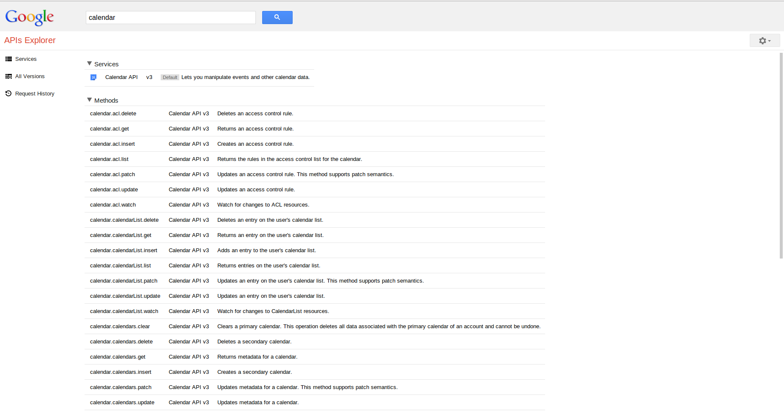Open the settings gear dropdown
The image size is (784, 411).
click(765, 41)
